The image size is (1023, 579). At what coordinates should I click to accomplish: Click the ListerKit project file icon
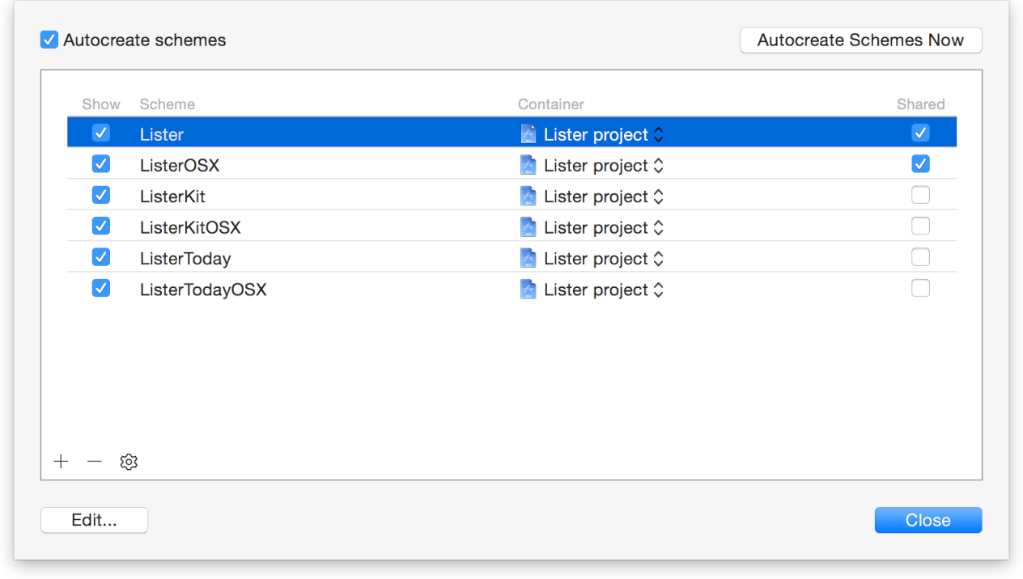[528, 197]
